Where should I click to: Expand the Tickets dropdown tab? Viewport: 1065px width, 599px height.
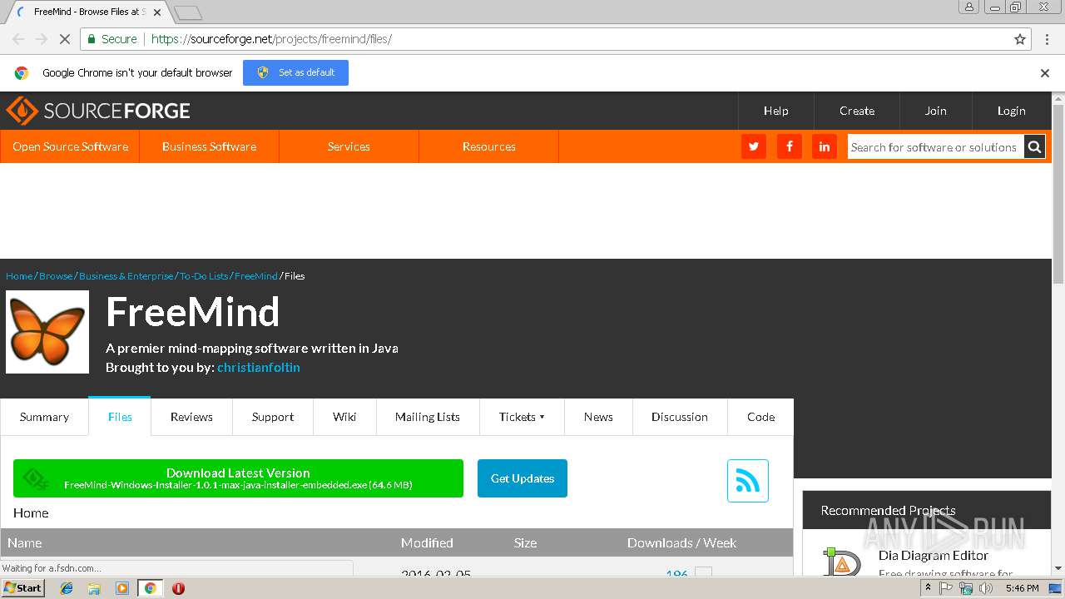click(522, 417)
